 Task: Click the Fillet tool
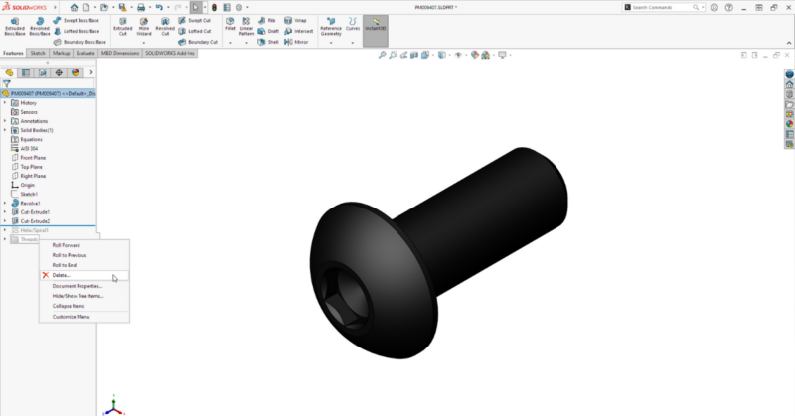[x=230, y=24]
